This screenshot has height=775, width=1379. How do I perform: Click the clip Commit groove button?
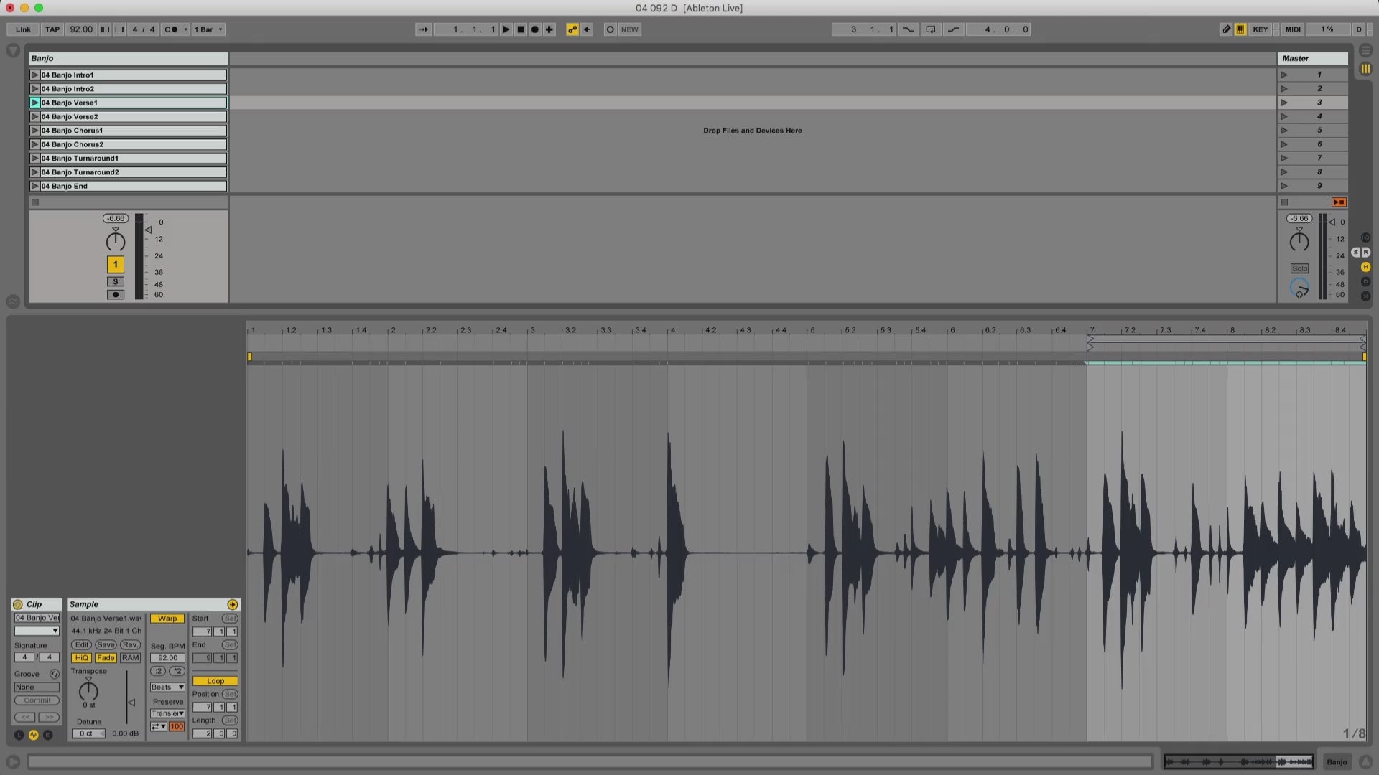tap(37, 701)
